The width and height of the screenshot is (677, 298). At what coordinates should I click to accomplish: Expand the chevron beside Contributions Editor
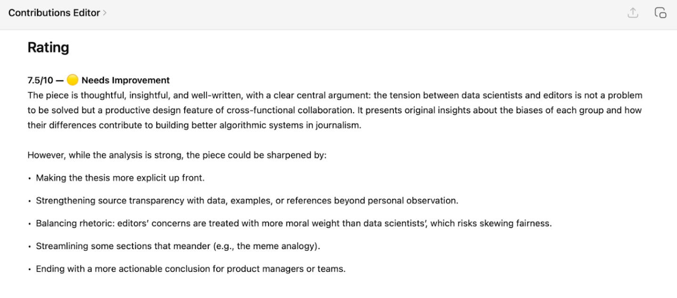(x=105, y=13)
